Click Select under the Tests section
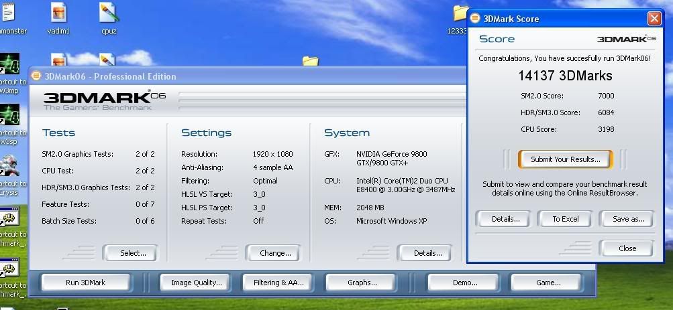This screenshot has height=310, width=673. click(x=132, y=253)
